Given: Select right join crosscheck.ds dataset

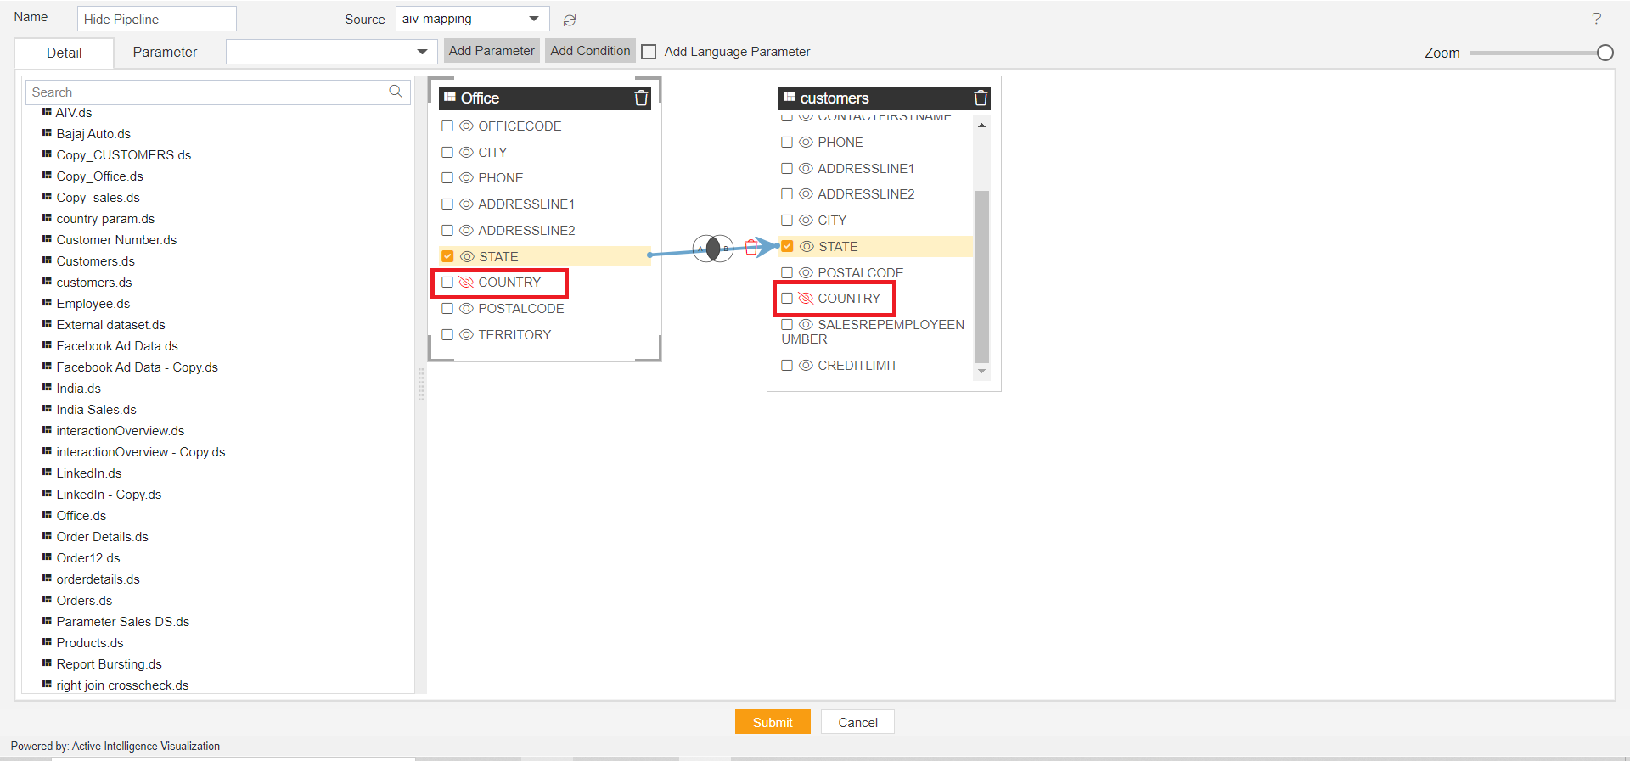Looking at the screenshot, I should 122,685.
